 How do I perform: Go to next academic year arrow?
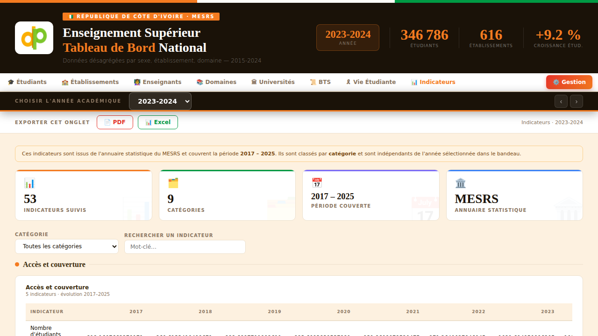[x=577, y=101]
